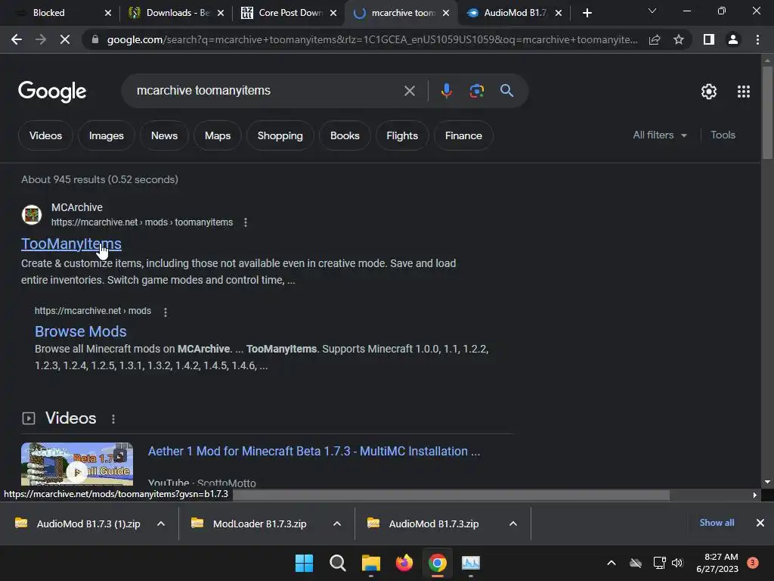Show hidden system tray icons
Viewport: 774px width, 581px height.
click(611, 563)
